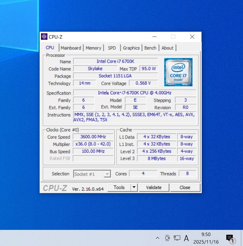Open the About tab
Viewport: 243px width, 246px height.
[167, 48]
